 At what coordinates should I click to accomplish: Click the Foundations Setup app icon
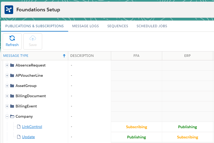(9, 10)
